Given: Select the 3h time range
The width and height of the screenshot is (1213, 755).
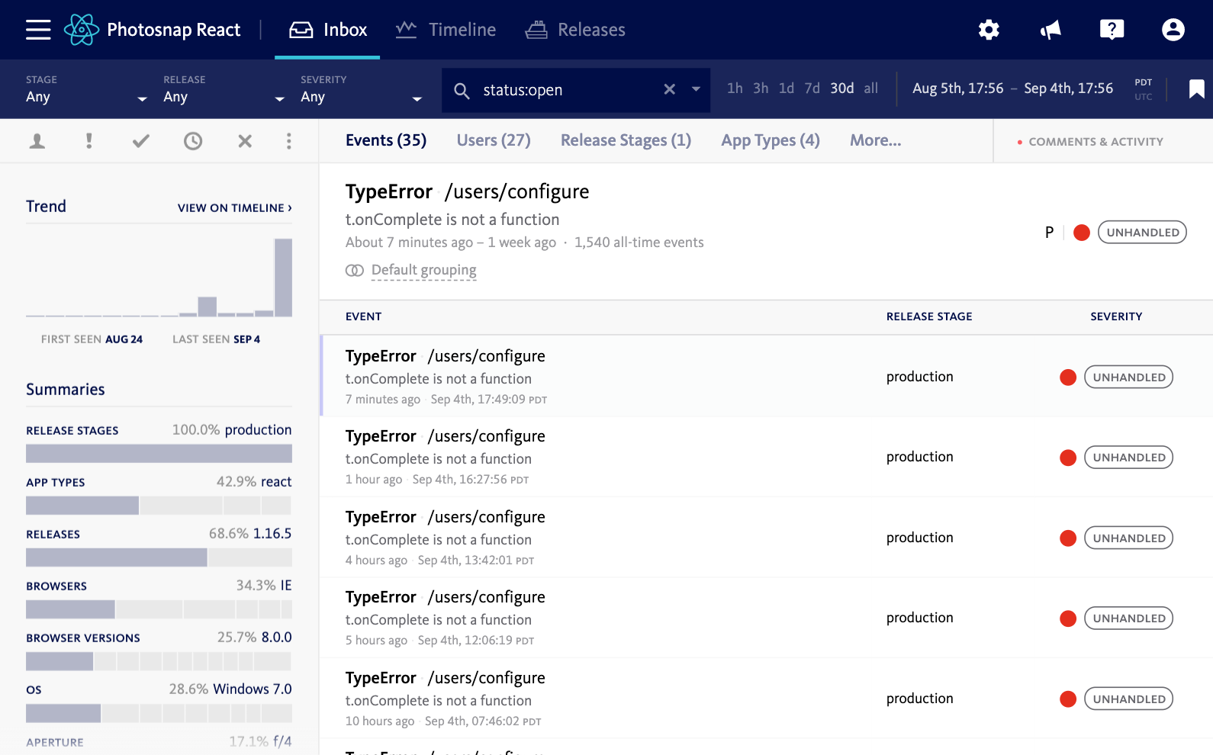Looking at the screenshot, I should [x=761, y=88].
